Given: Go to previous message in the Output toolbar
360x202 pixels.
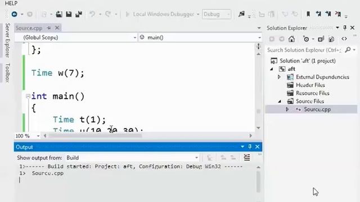Looking at the screenshot, I should 223,158.
